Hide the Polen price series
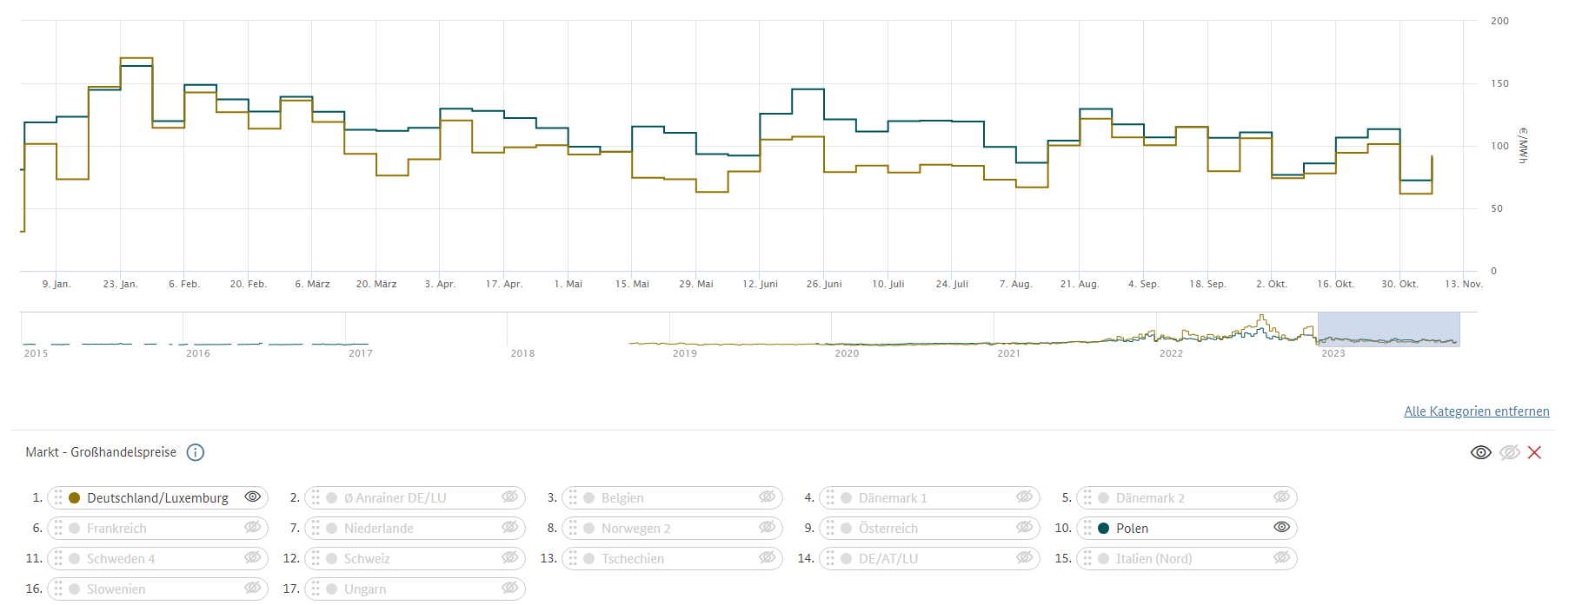Viewport: 1569px width, 605px height. point(1282,528)
